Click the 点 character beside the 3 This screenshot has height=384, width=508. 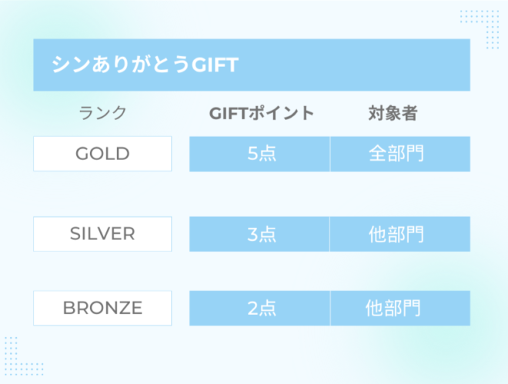pyautogui.click(x=268, y=234)
